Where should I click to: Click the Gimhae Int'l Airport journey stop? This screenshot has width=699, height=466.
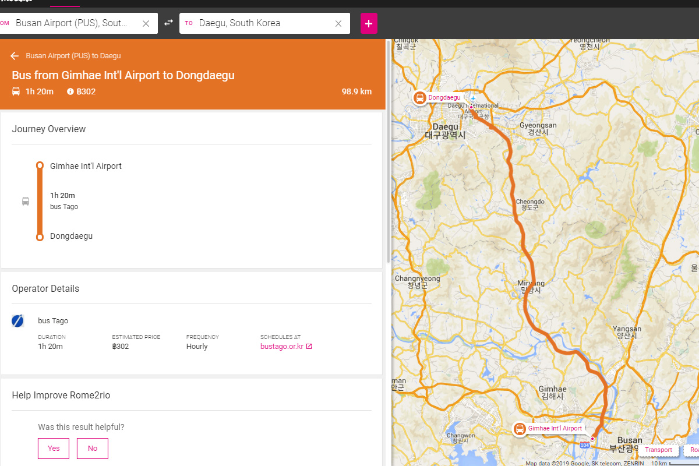(86, 166)
